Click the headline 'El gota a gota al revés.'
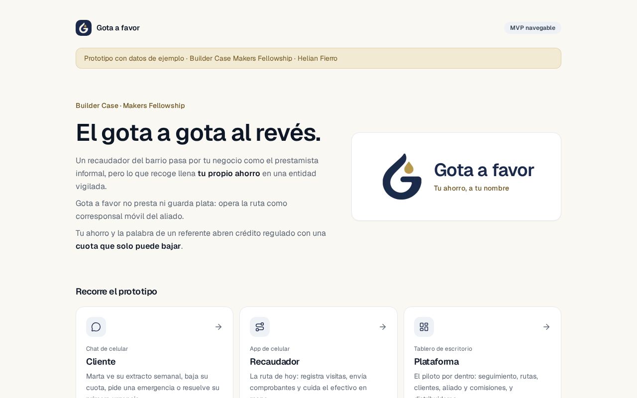This screenshot has height=398, width=637. 198,132
